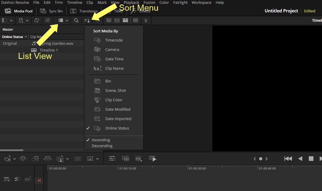322x191 pixels.
Task: Open media pool search magnifier
Action: [x=76, y=20]
